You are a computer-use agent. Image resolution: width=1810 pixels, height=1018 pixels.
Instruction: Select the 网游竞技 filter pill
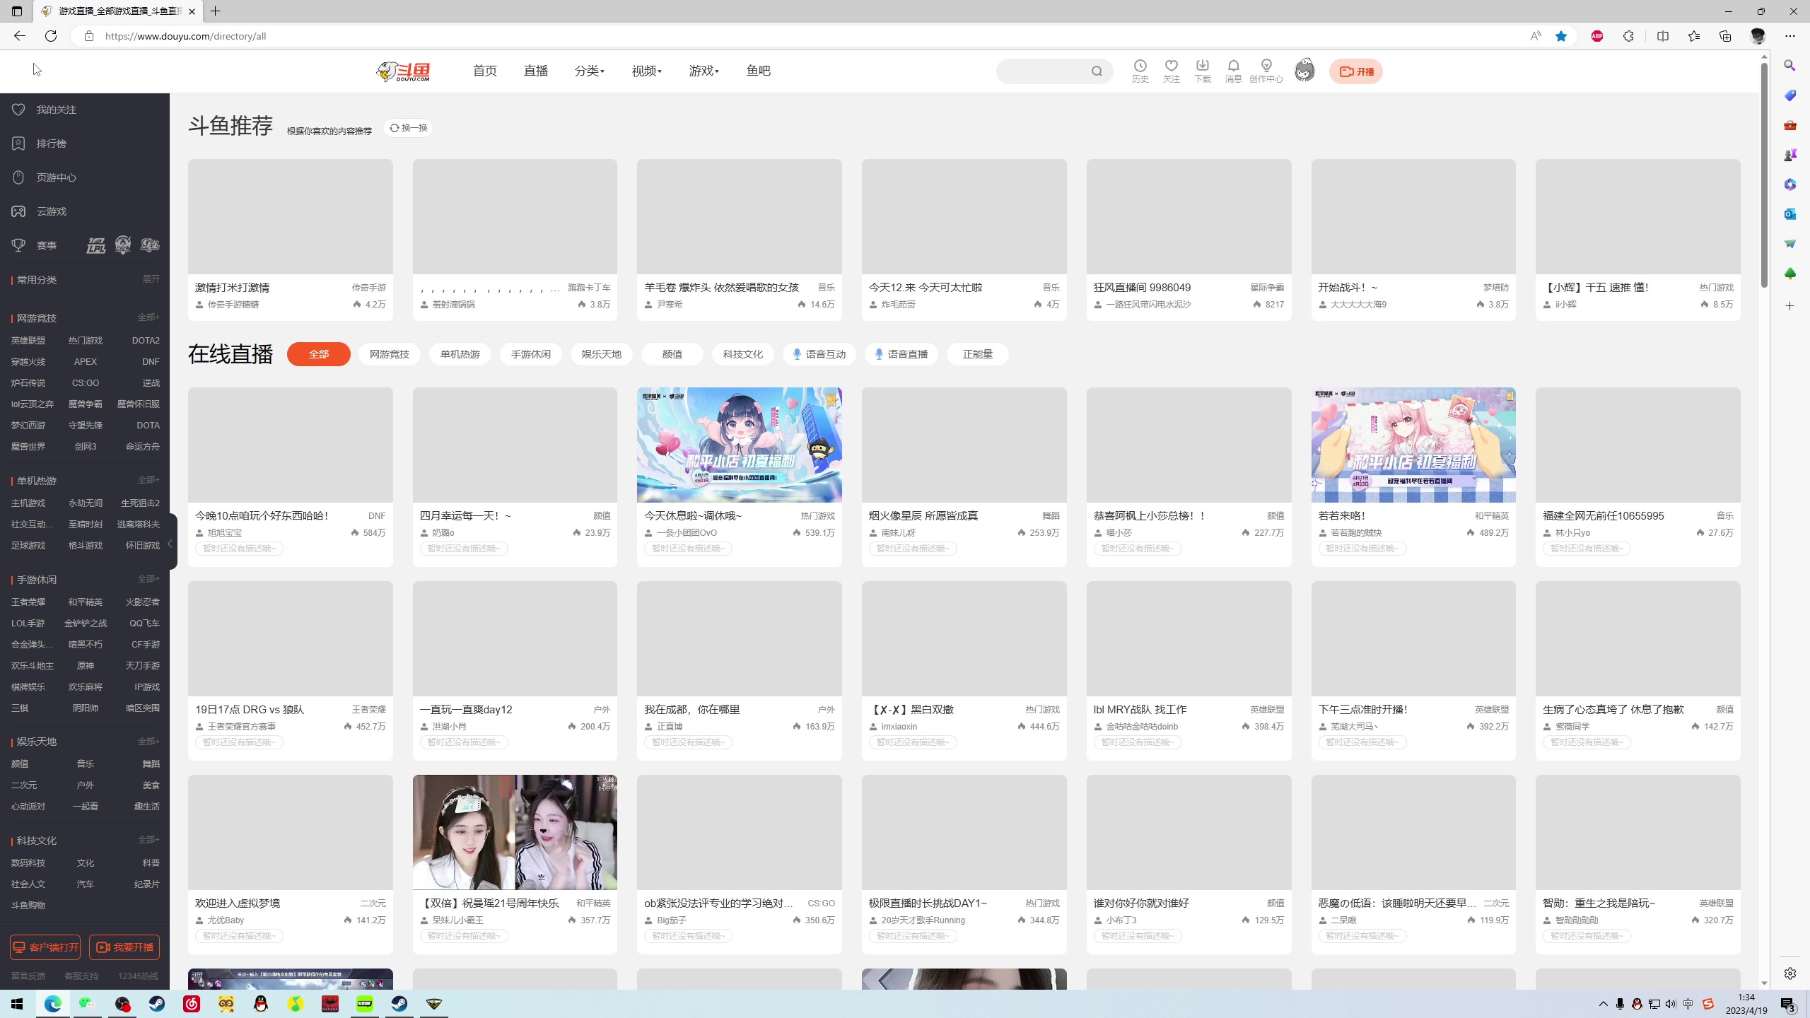tap(389, 354)
